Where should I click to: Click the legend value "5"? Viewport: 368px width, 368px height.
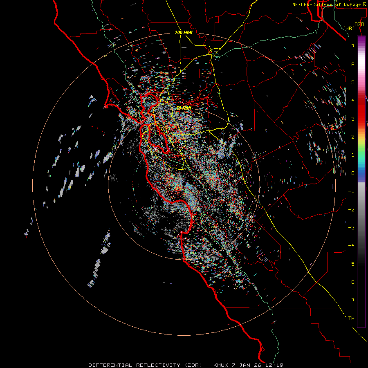353,82
